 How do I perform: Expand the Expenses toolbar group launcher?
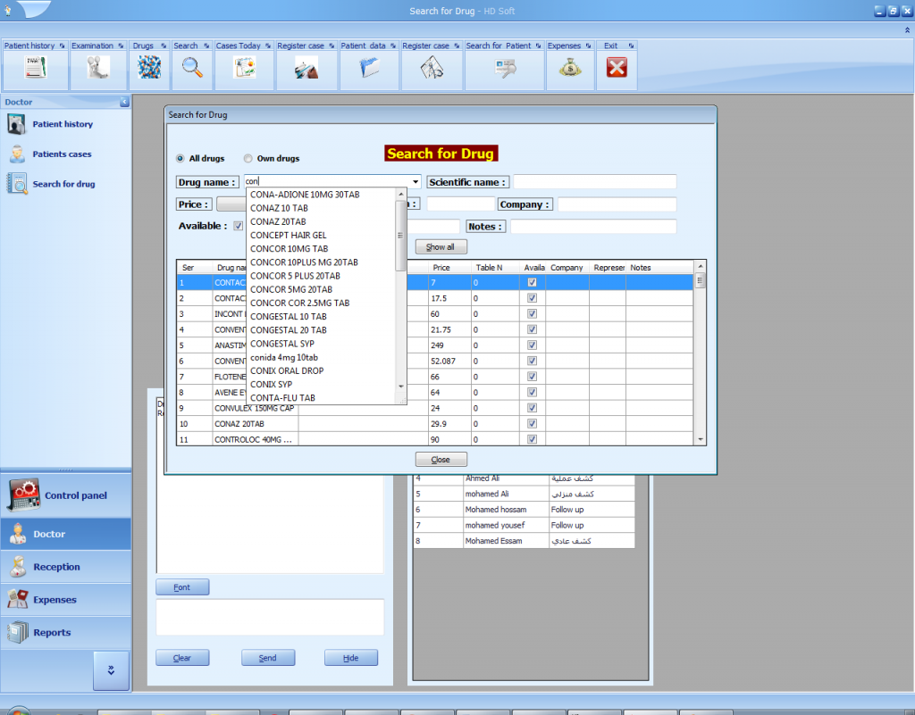[x=588, y=46]
